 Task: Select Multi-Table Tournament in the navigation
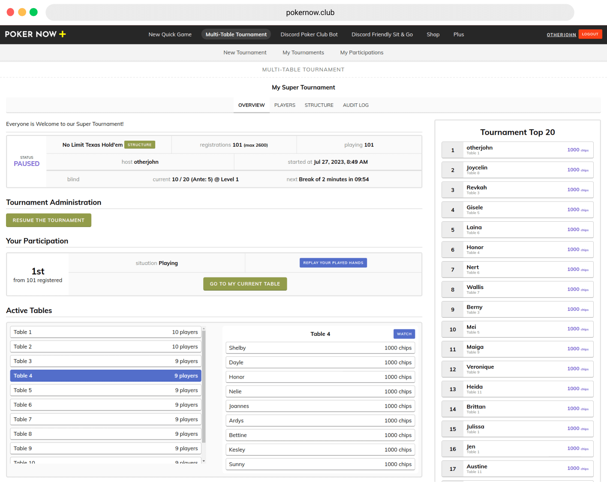(236, 34)
